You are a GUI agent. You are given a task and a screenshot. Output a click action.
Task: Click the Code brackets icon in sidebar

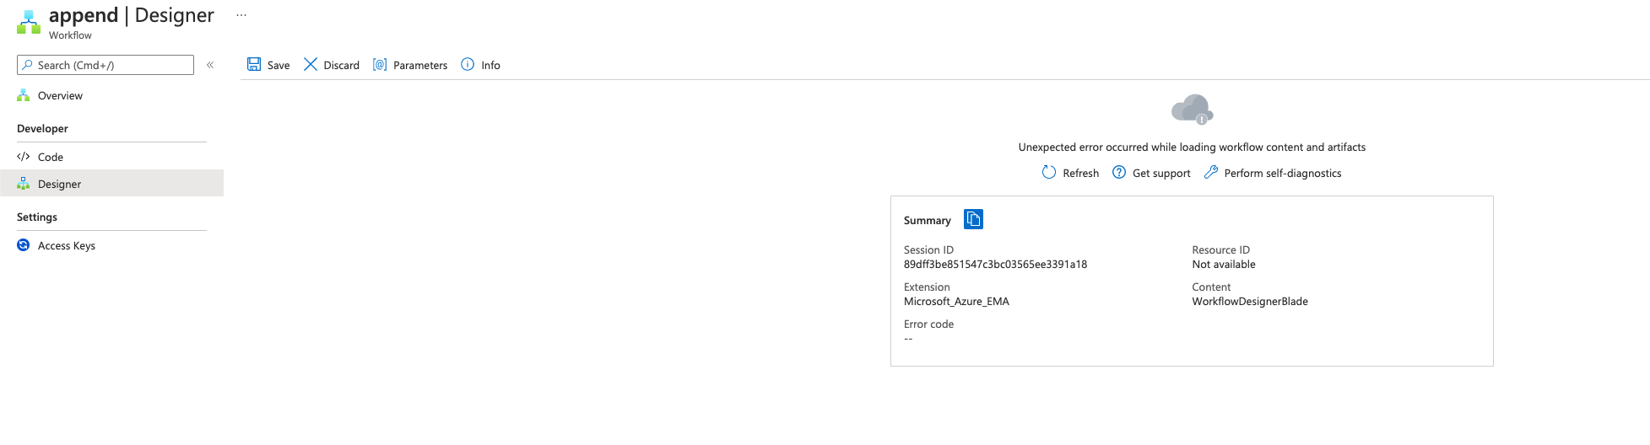24,157
